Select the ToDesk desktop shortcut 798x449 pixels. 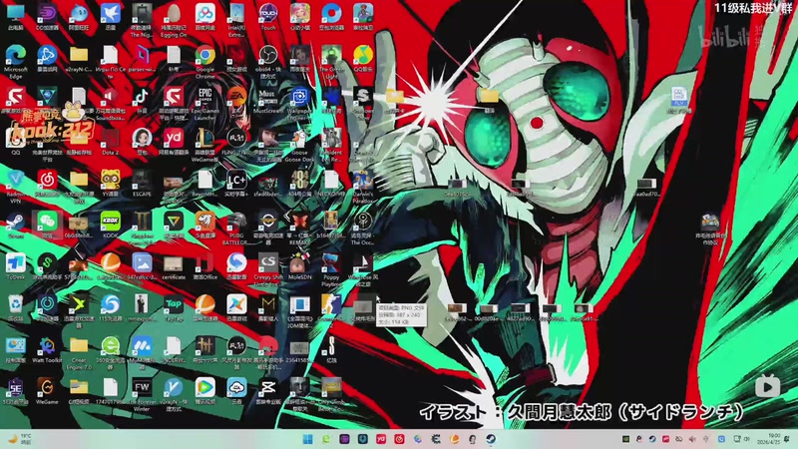(x=16, y=263)
